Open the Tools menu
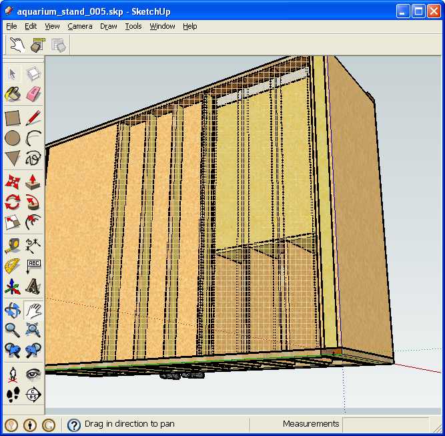Viewport: 445px width, 436px height. click(133, 26)
